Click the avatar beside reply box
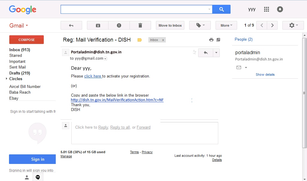Screen dimensions: 307x181 click(x=66, y=126)
